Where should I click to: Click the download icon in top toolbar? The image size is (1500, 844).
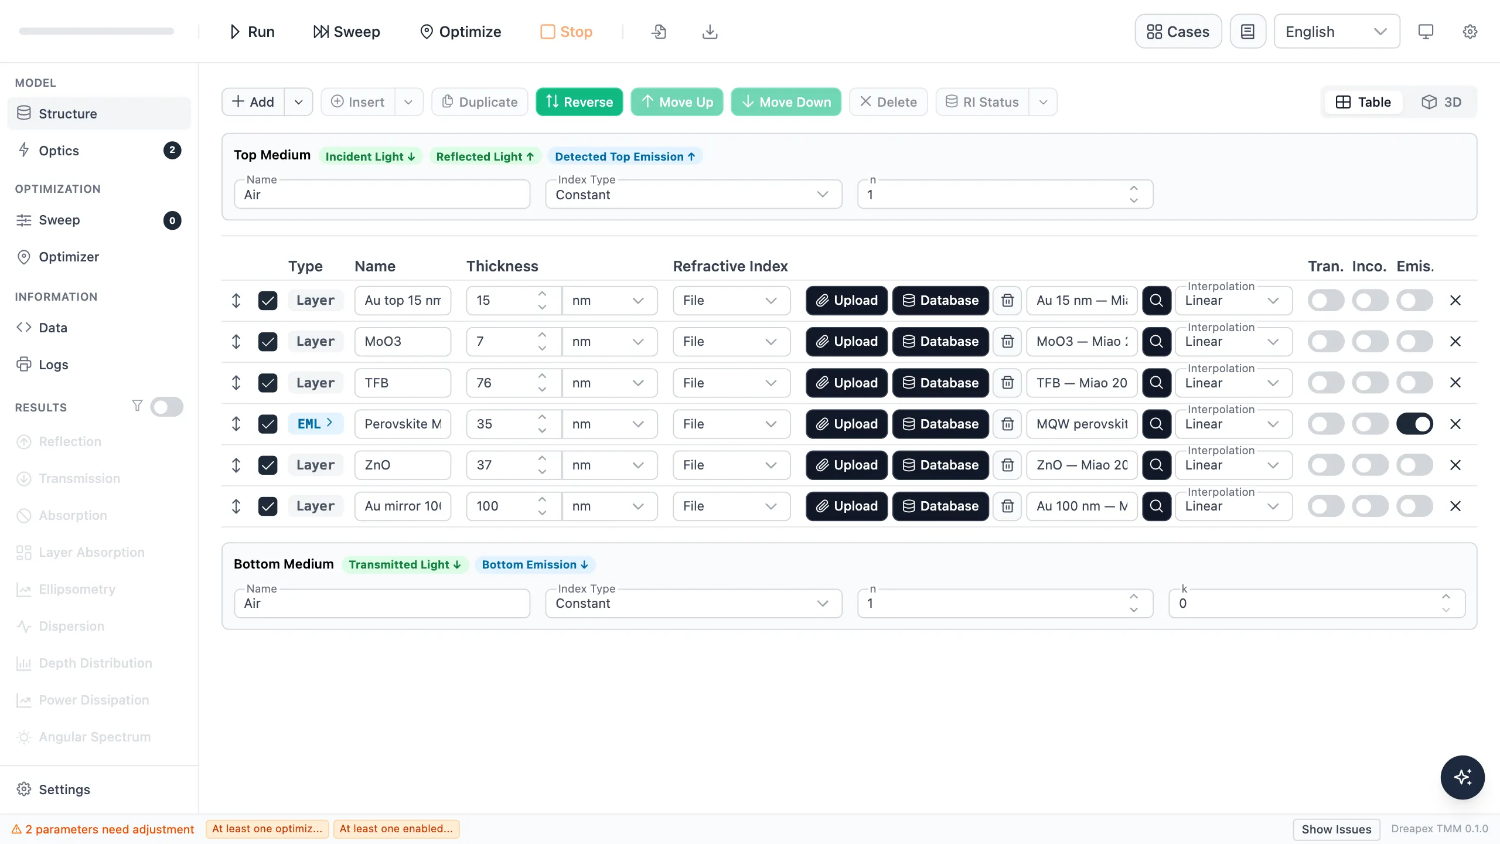click(710, 32)
